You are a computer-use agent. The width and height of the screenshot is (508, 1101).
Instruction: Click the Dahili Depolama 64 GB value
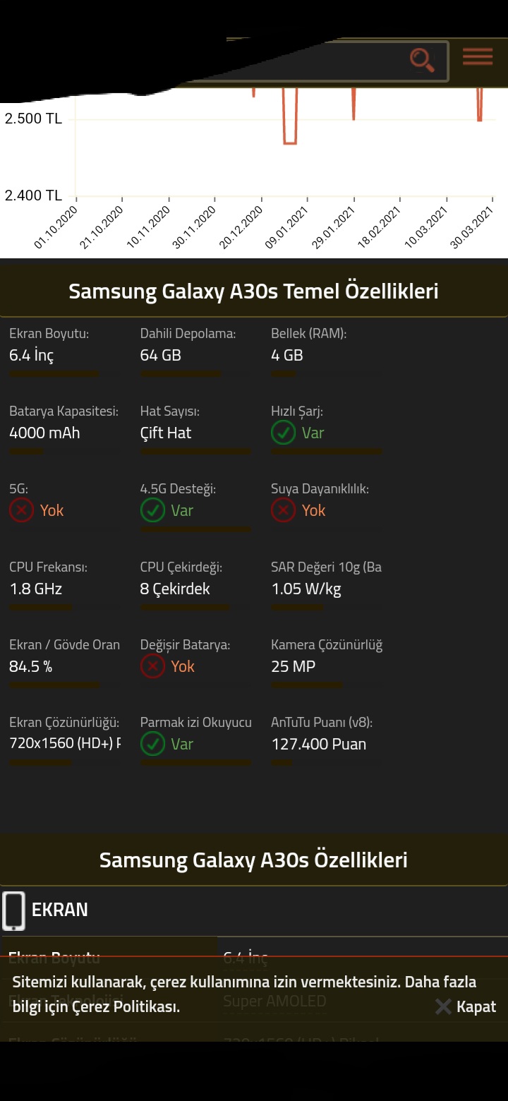(x=161, y=355)
